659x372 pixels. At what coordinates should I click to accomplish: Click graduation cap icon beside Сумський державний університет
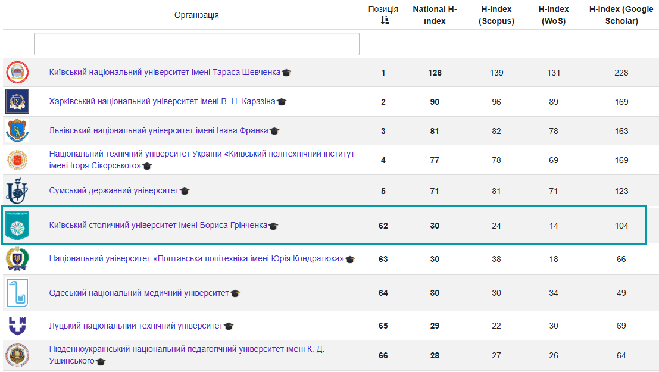click(185, 191)
